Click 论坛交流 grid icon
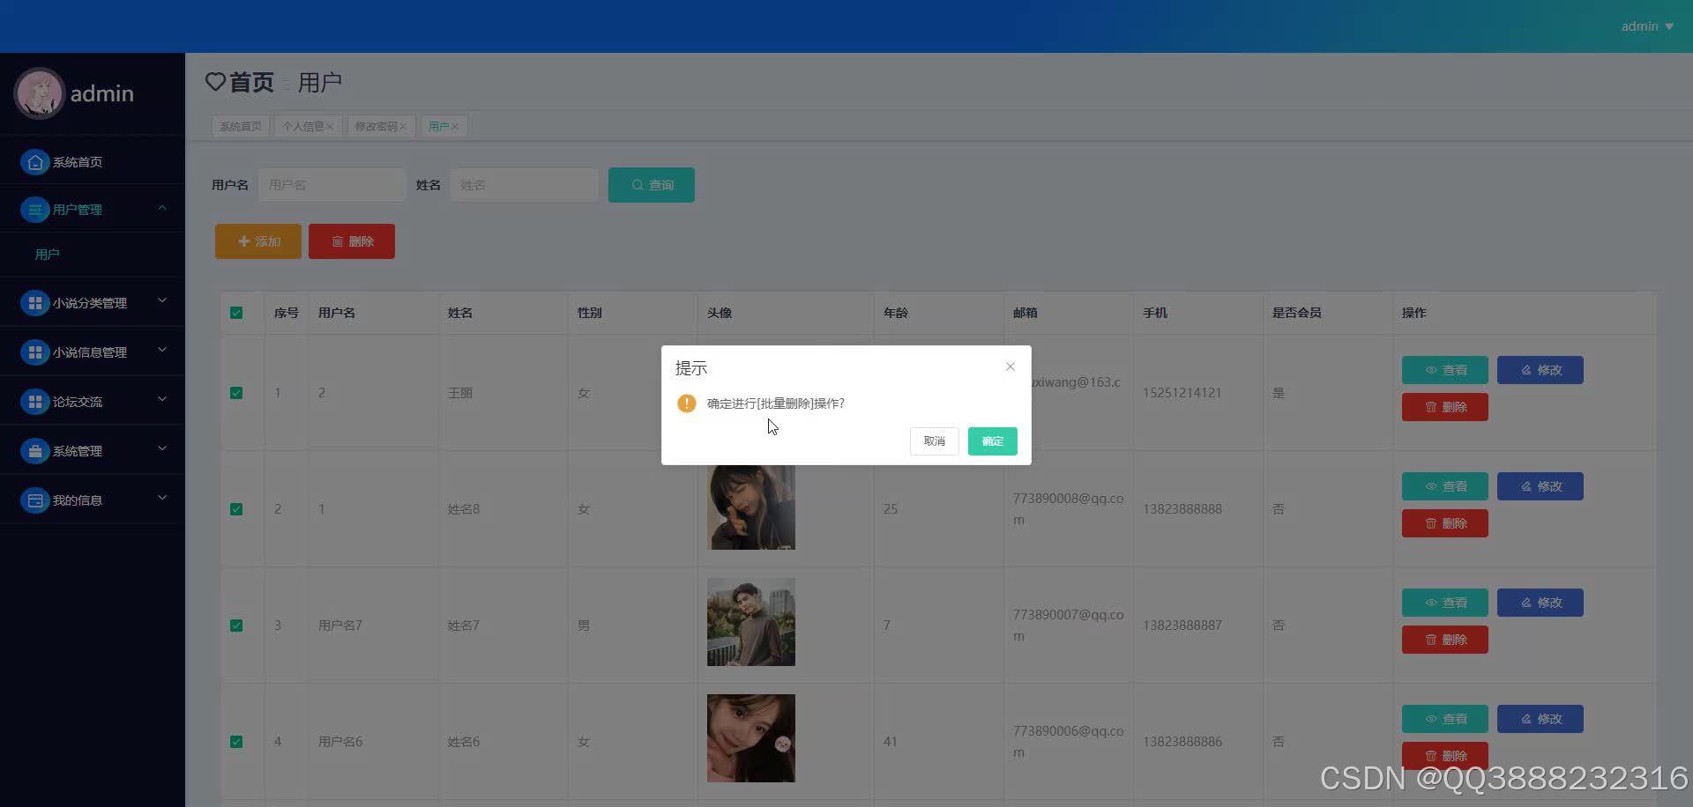This screenshot has height=807, width=1693. point(34,402)
